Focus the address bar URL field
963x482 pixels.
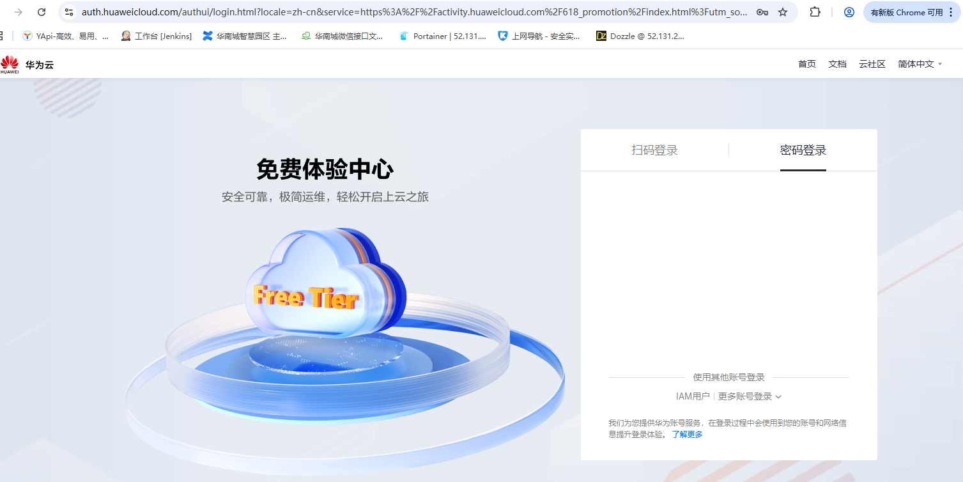coord(413,12)
